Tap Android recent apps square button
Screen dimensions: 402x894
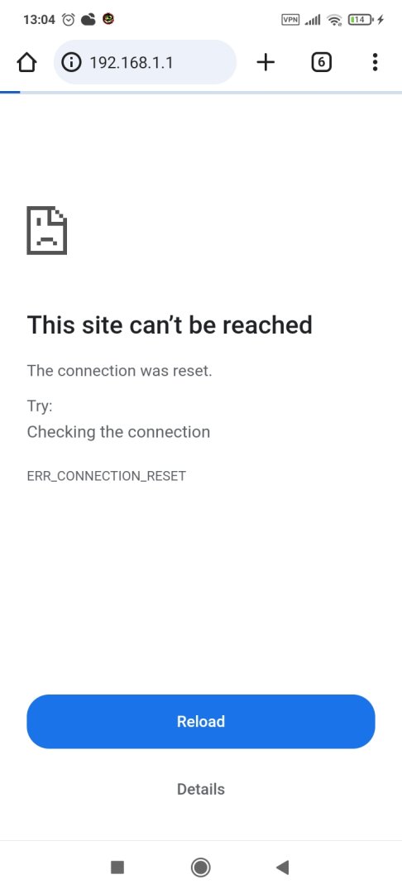pos(117,868)
